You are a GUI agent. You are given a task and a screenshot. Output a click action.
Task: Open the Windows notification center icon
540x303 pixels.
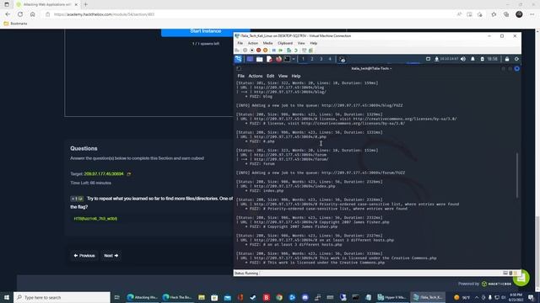pos(532,297)
